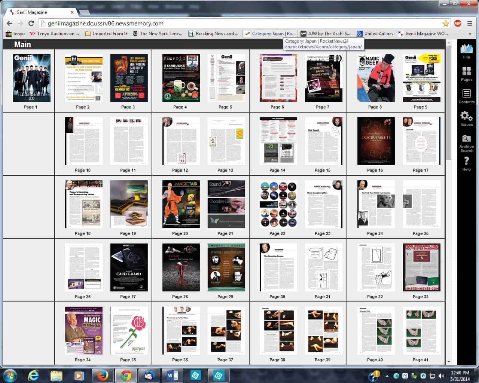
Task: Open the Imported From IE bookmark folder
Action: pyautogui.click(x=106, y=34)
